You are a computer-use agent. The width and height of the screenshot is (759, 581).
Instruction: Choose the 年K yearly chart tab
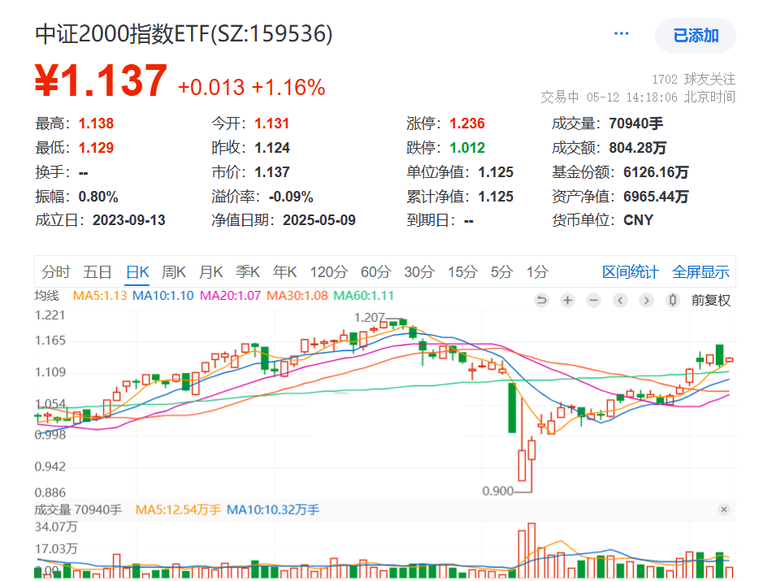tap(285, 272)
